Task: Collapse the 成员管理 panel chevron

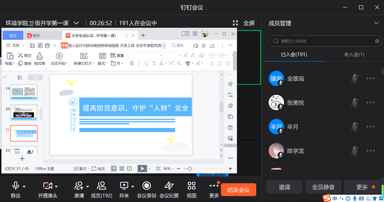Action: [376, 23]
